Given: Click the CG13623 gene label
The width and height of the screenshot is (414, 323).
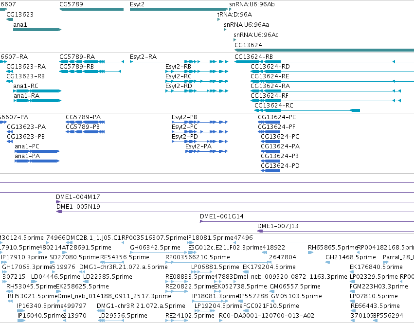Looking at the screenshot, I should 20,15.
